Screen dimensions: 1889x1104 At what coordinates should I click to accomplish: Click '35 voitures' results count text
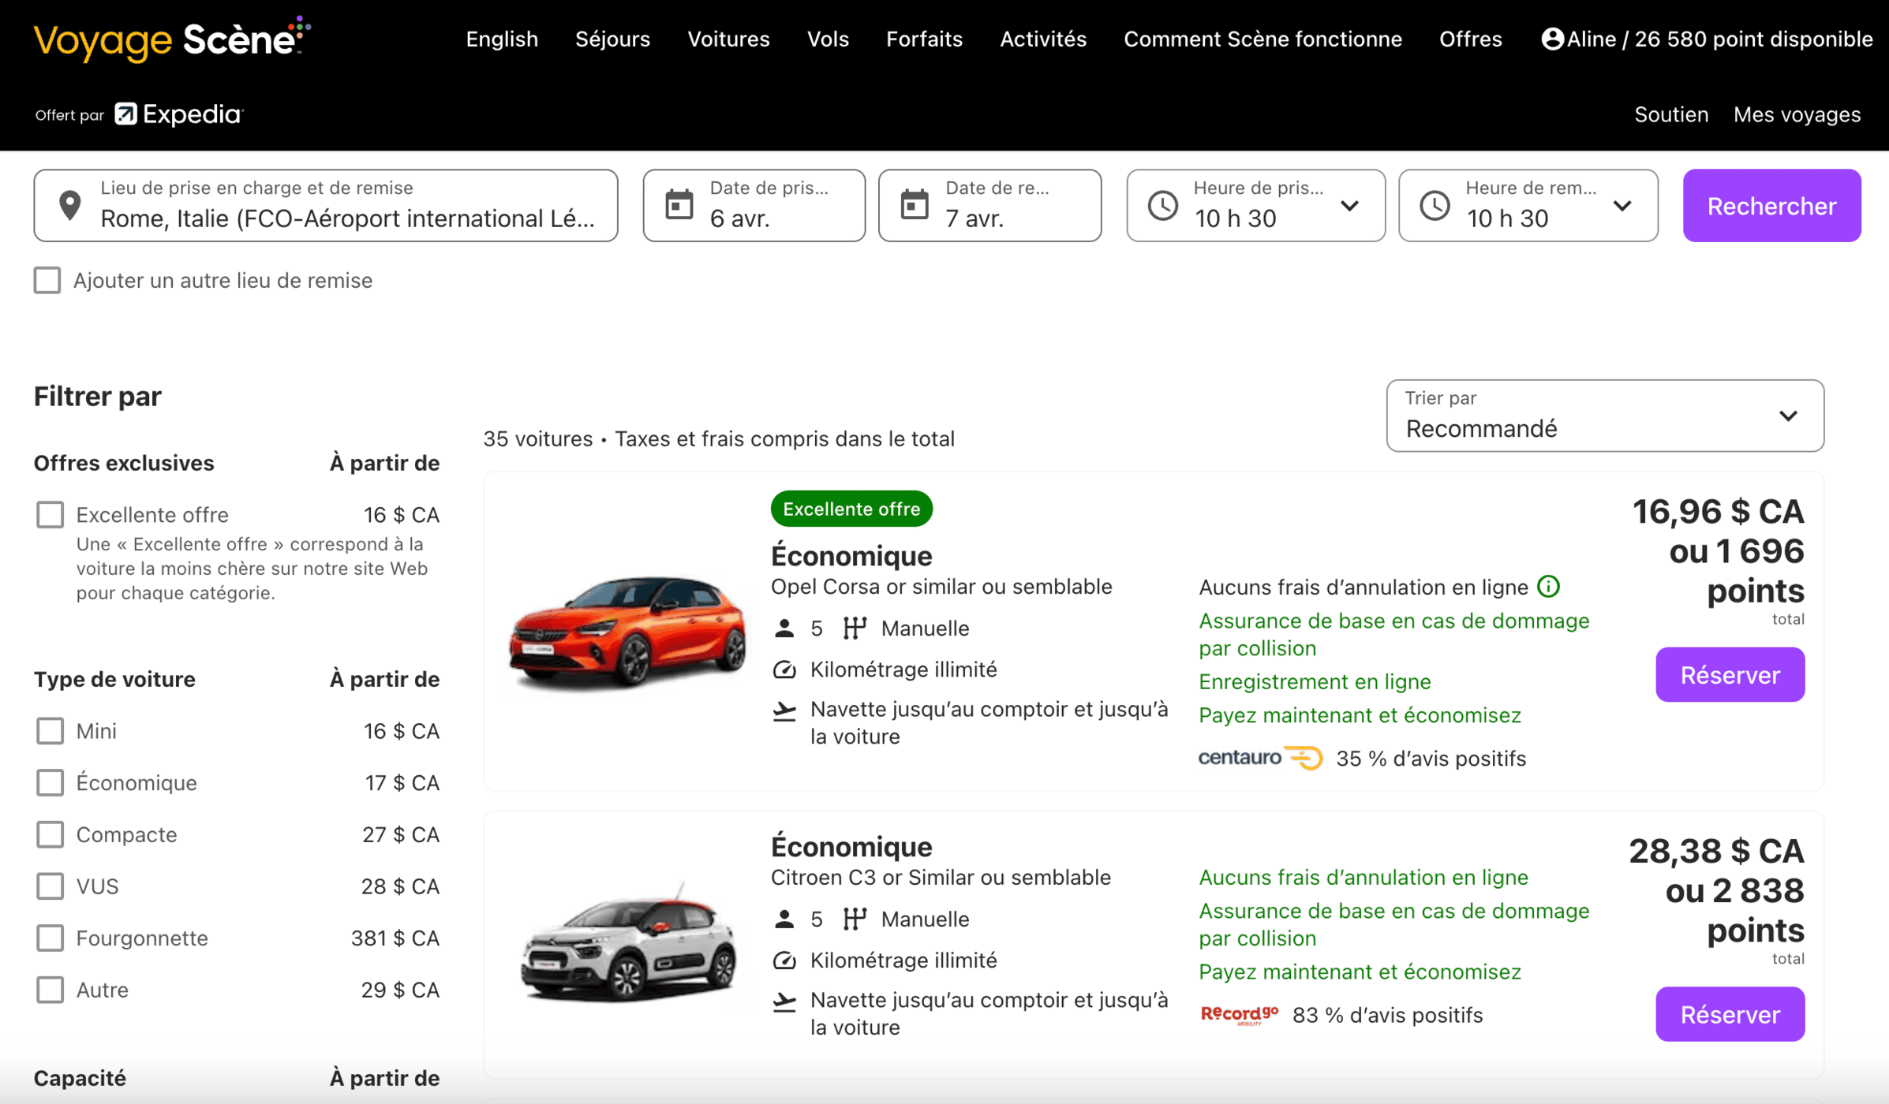click(x=538, y=438)
